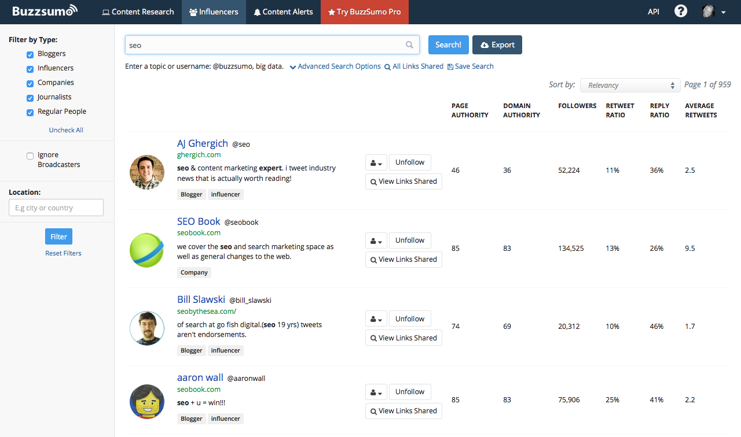The image size is (741, 437).
Task: Unfollow SEO Book
Action: [x=410, y=240]
